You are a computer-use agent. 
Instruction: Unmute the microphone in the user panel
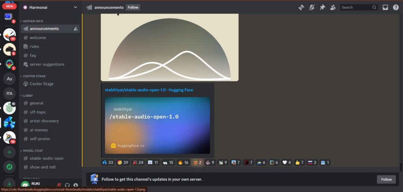[x=59, y=185]
